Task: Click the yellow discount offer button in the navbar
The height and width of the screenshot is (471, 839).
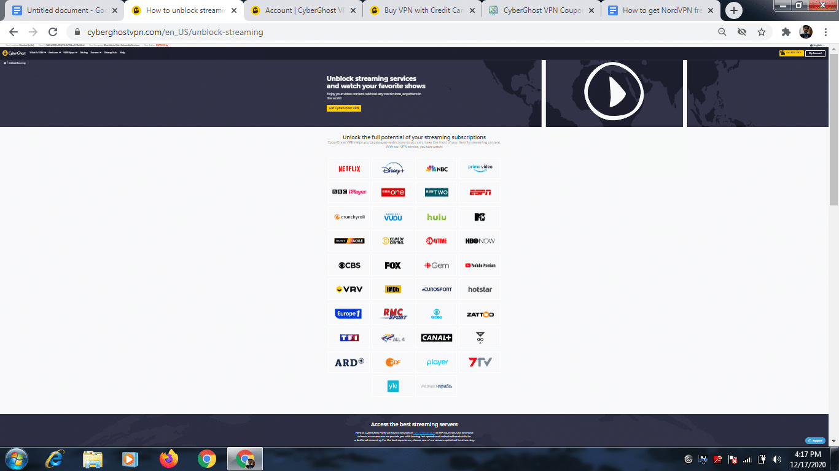Action: tap(791, 53)
